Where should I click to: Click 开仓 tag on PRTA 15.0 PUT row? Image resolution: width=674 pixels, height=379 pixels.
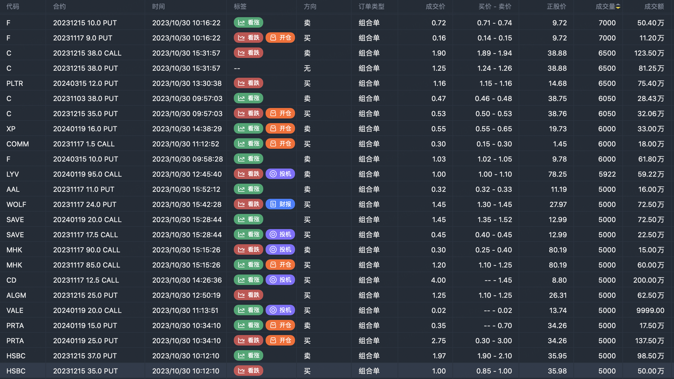coord(280,325)
